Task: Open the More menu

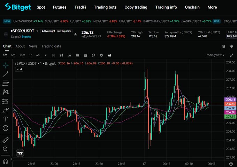Action: [x=212, y=7]
